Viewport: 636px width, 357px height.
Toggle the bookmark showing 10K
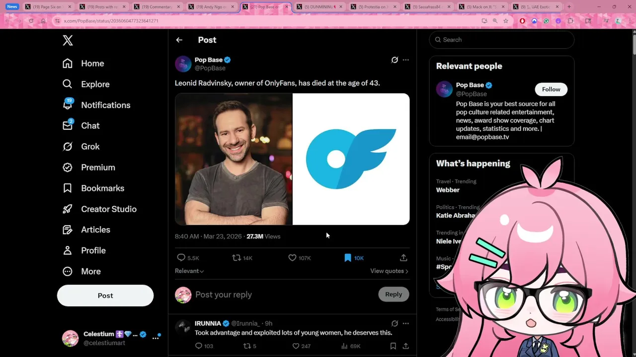(348, 258)
